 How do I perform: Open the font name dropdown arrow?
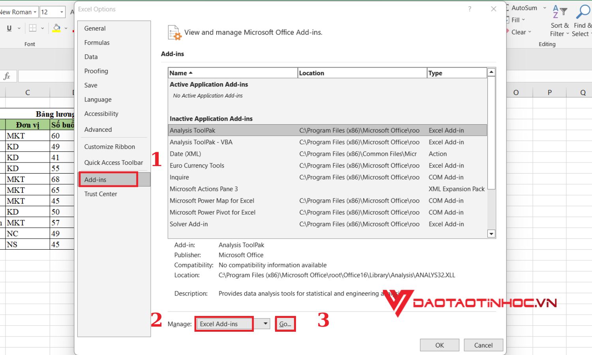[x=35, y=12]
